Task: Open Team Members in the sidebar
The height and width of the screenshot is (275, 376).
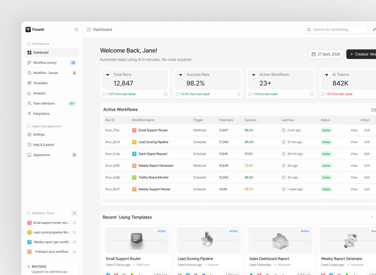Action: (52, 104)
